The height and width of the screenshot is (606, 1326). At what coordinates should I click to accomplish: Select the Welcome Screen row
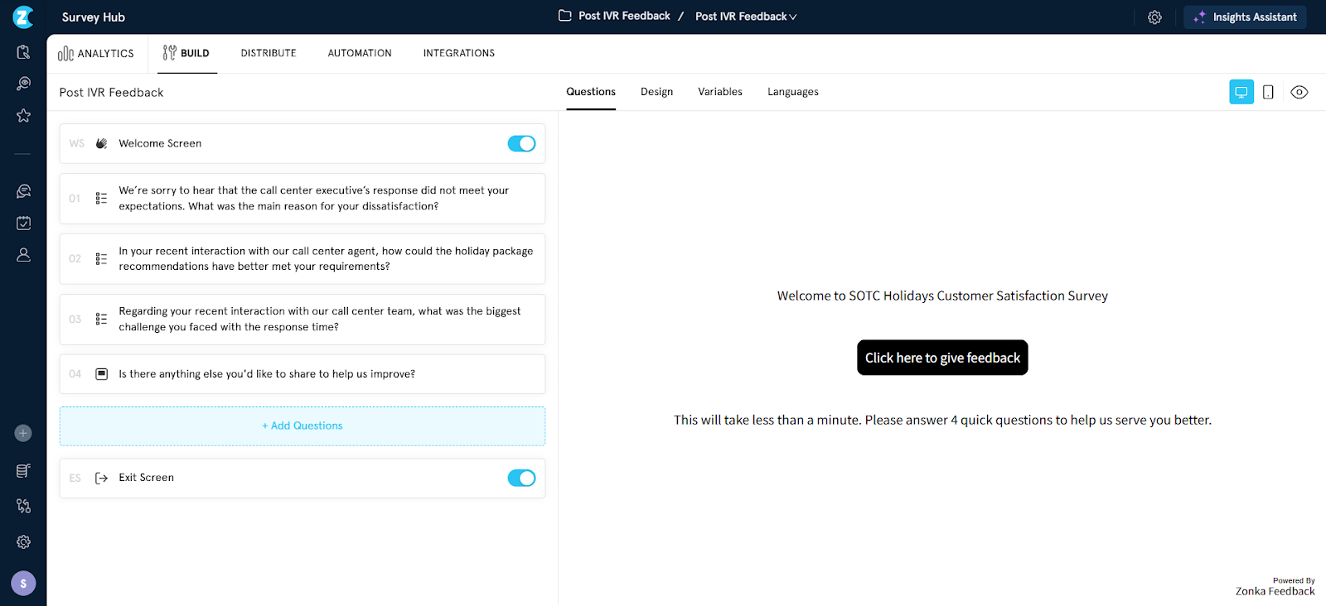302,143
